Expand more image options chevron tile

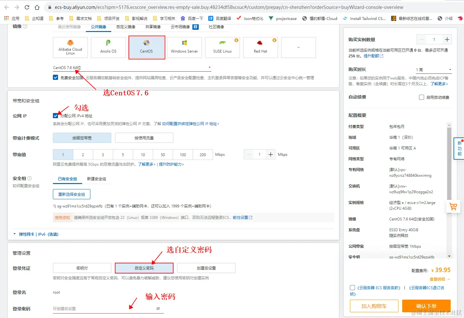point(299,48)
